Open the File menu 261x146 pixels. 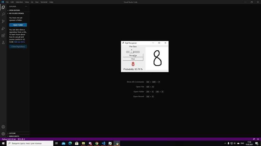click(7, 2)
